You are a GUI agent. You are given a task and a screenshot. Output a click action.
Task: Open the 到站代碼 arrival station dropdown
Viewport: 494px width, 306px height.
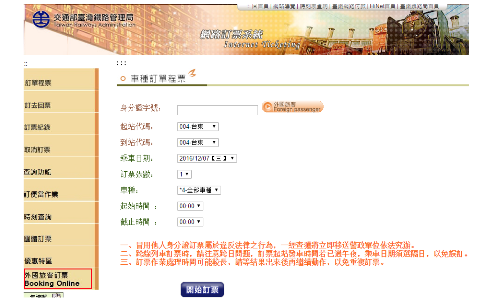point(198,143)
